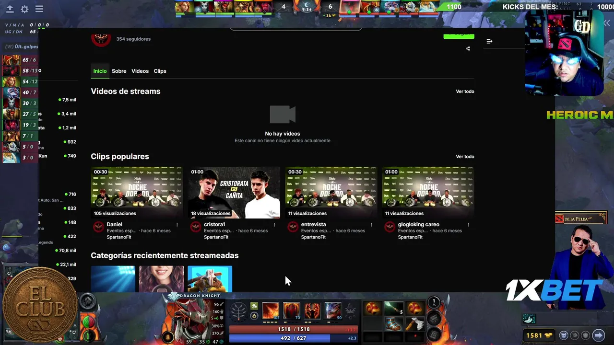Open the three-dot menu for Daniel clip
The image size is (614, 345).
177,225
